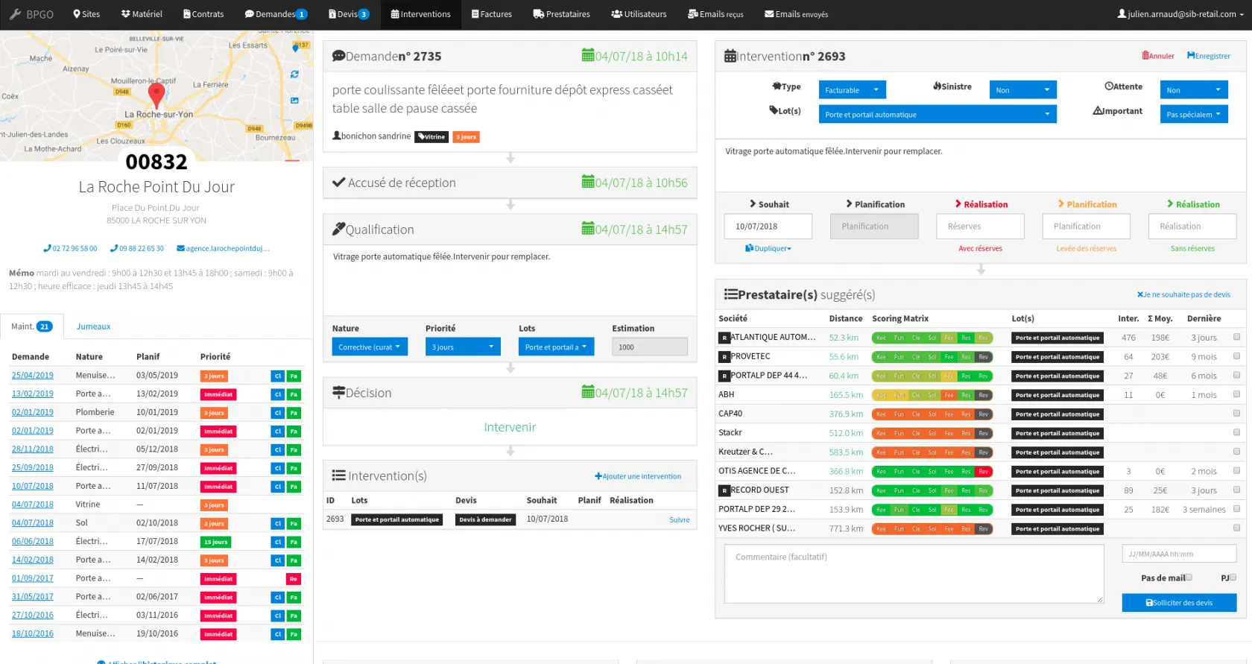Tick the checkbox for ATLANTIQUE AUTOM provider
Viewport: 1252px width, 664px height.
1236,337
